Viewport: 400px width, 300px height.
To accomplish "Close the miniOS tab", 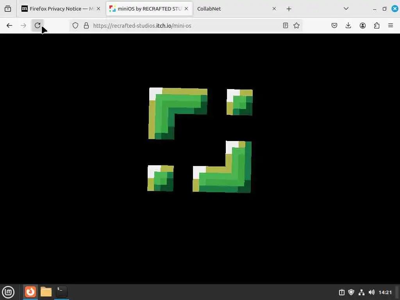I will [x=186, y=9].
